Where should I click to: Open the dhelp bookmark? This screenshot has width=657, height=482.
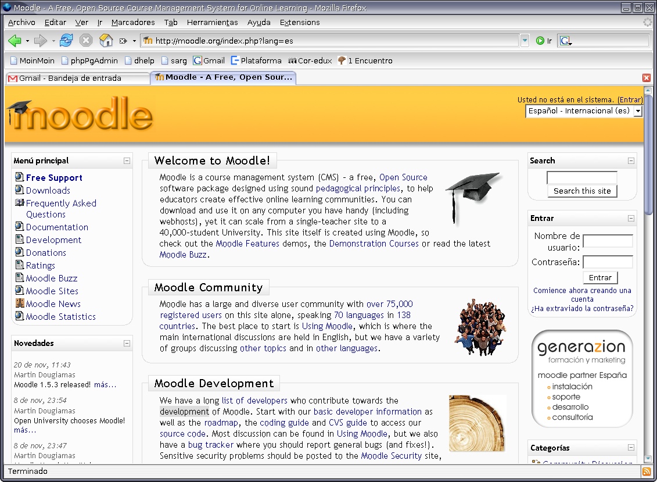pyautogui.click(x=139, y=60)
